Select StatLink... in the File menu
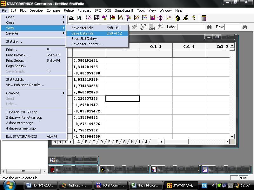 (x=34, y=41)
